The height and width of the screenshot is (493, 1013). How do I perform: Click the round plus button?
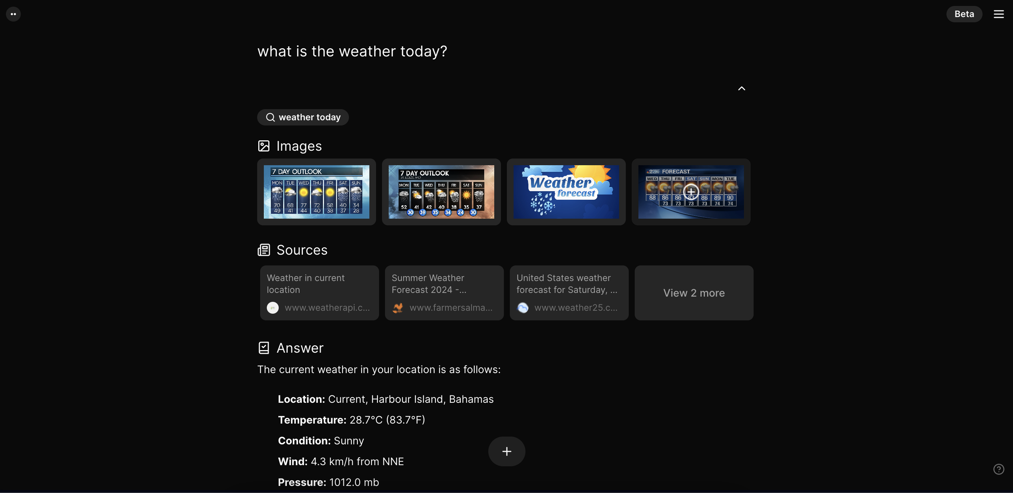click(507, 451)
